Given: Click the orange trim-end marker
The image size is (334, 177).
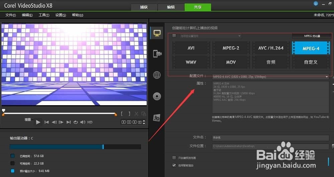Looking at the screenshot, I should click(116, 115).
